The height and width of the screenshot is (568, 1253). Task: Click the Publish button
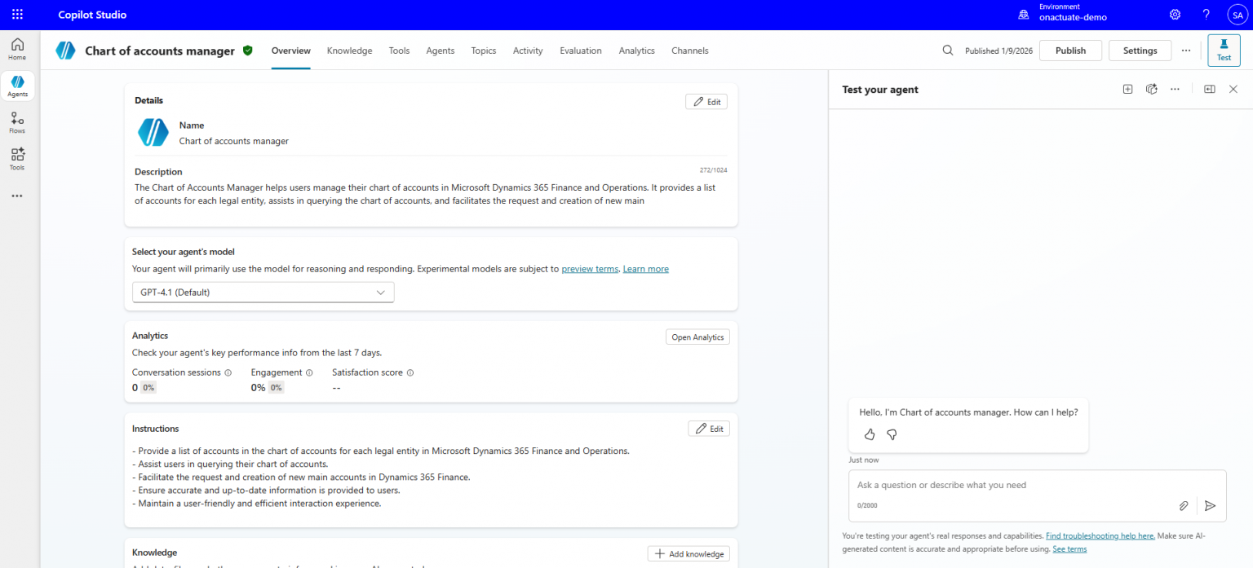[1070, 51]
